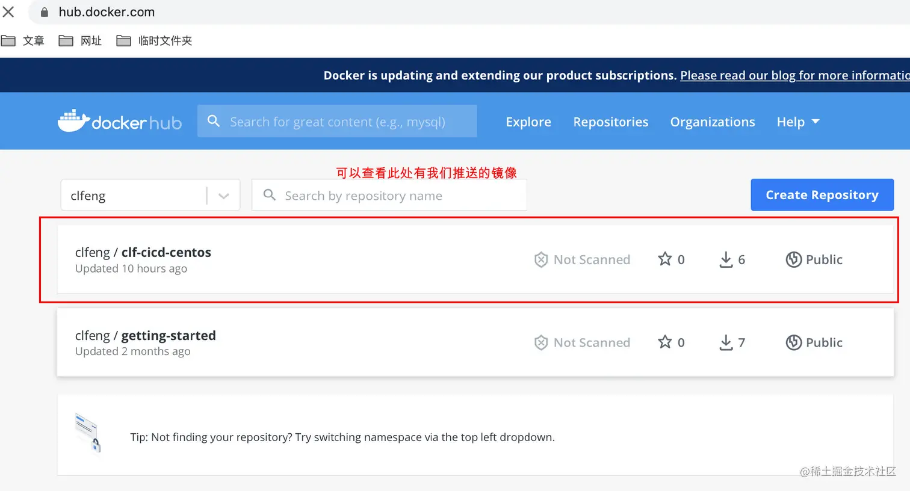
Task: Click star count 0 for clf-cicd-centos
Action: pos(681,259)
